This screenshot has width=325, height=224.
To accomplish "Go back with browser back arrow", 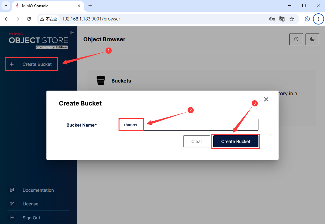I will point(6,19).
